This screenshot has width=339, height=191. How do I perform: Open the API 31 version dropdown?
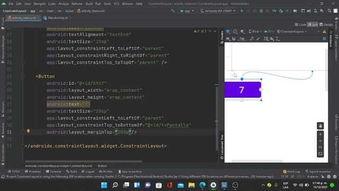pos(269,32)
